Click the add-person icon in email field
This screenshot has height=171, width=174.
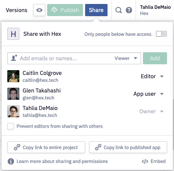[14, 58]
